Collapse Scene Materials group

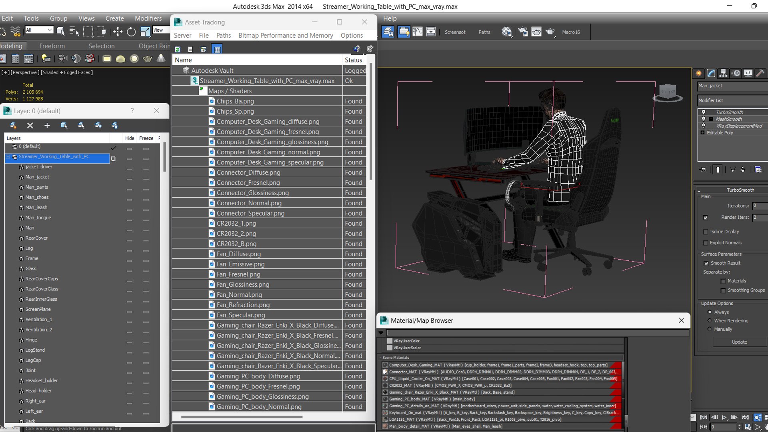click(380, 358)
